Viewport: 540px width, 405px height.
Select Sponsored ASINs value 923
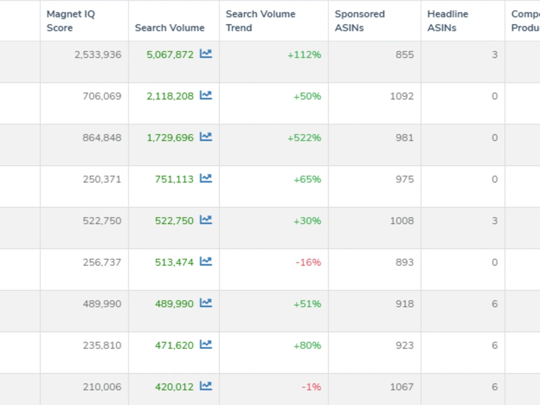coord(404,346)
